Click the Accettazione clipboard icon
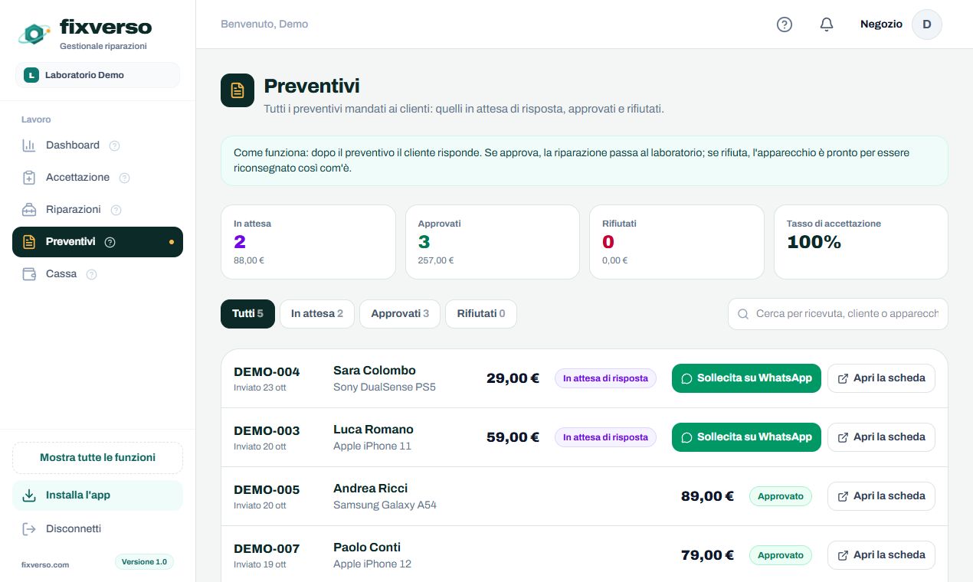The width and height of the screenshot is (973, 582). click(x=29, y=178)
